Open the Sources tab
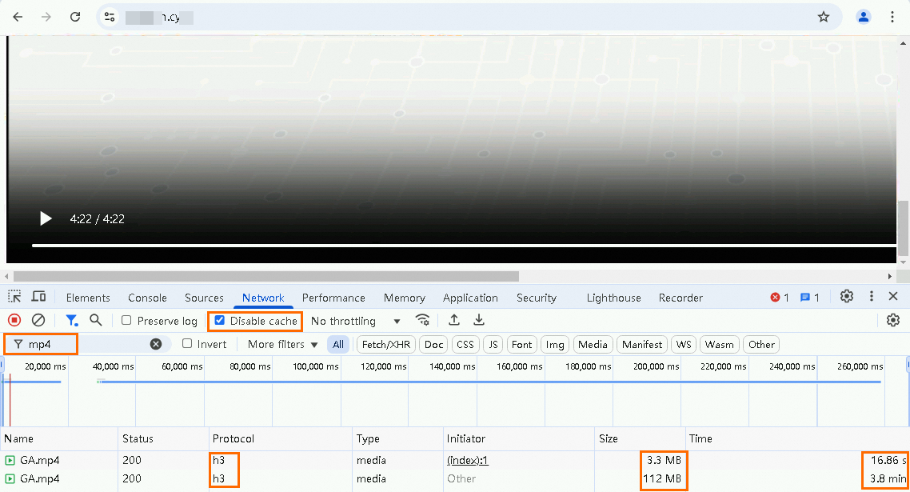 click(204, 298)
